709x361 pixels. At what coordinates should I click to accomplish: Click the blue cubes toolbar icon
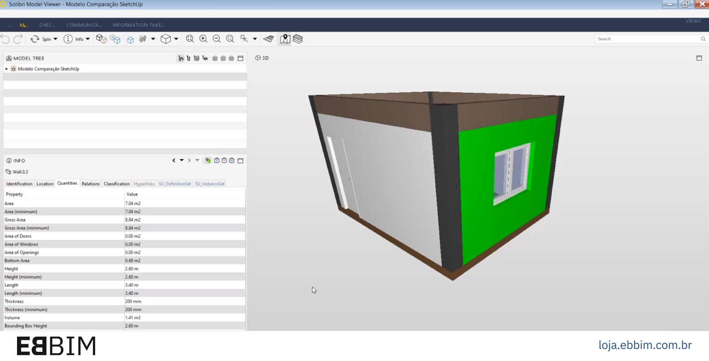coord(115,39)
